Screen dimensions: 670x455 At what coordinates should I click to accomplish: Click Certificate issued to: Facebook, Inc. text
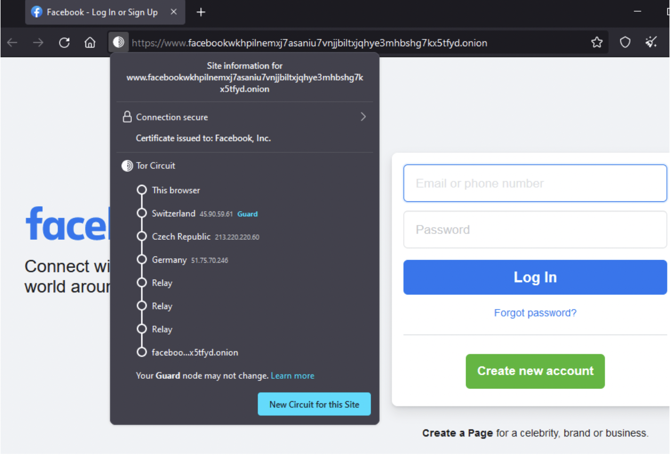(x=203, y=138)
